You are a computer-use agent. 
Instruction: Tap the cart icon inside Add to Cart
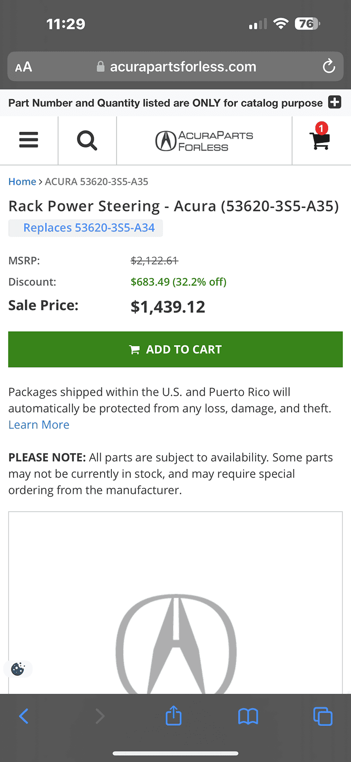tap(135, 349)
